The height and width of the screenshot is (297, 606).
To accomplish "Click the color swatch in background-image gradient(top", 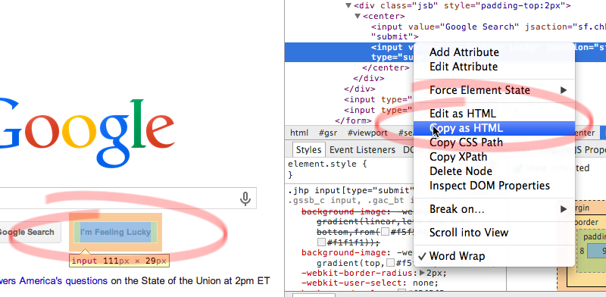I will click(391, 263).
